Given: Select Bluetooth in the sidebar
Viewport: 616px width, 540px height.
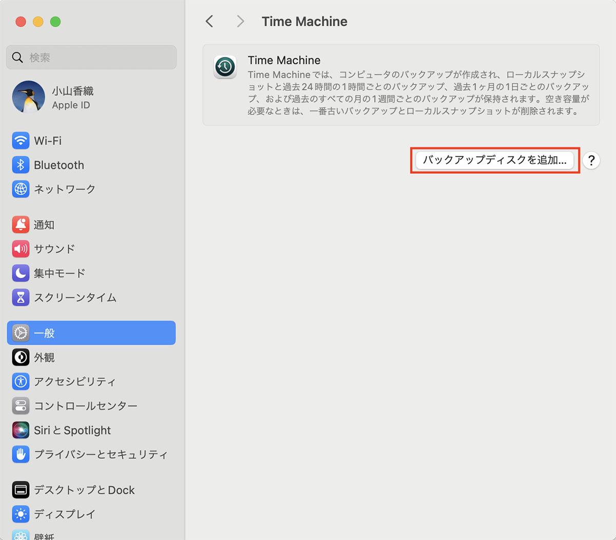Looking at the screenshot, I should (x=91, y=165).
